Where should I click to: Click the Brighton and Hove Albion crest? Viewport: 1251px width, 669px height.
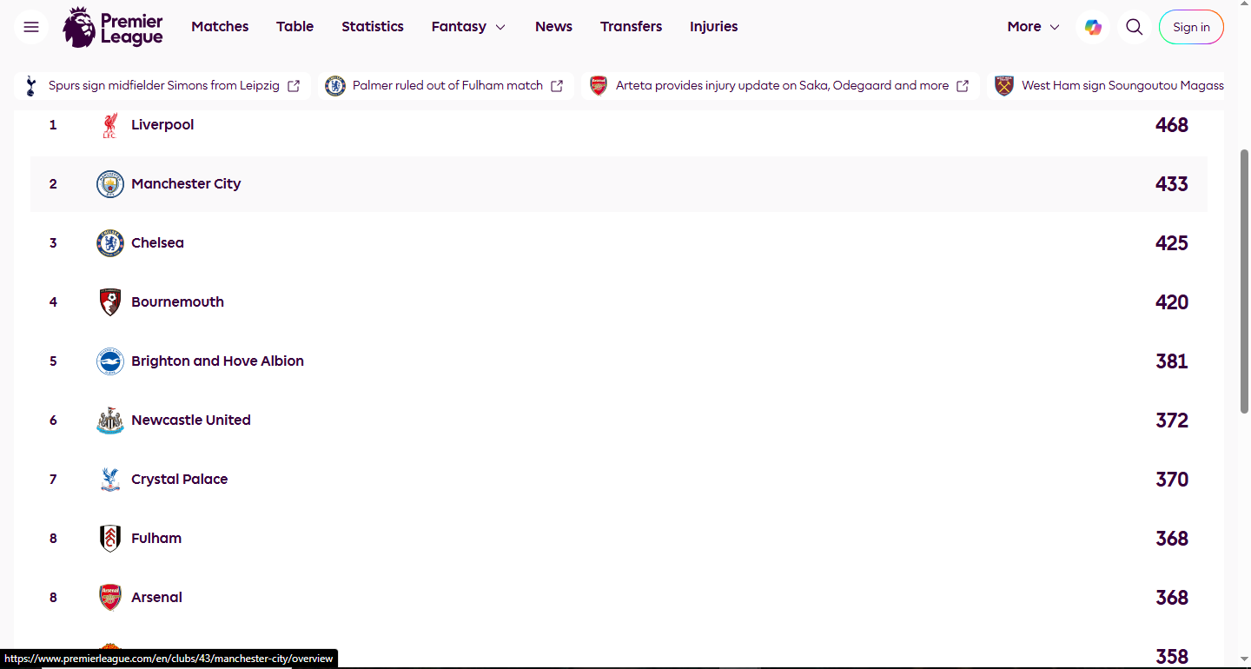pos(110,361)
